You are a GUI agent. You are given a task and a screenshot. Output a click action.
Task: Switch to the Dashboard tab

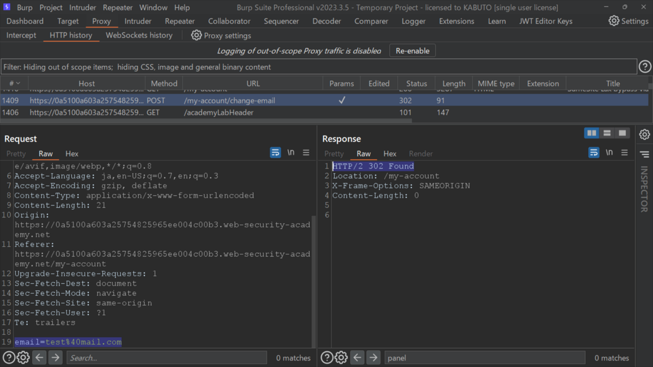(x=25, y=21)
